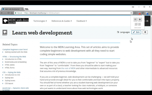Click the page vertical scrollbar thumb

pos(151,21)
